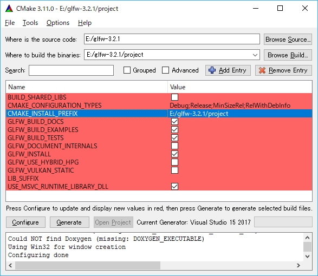Check the GLFW_USE_HYBRID_HPG checkbox
Screen dimensions: 318x276
[x=174, y=162]
